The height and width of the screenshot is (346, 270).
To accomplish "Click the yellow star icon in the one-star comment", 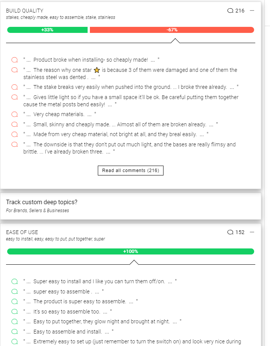I will tap(97, 70).
